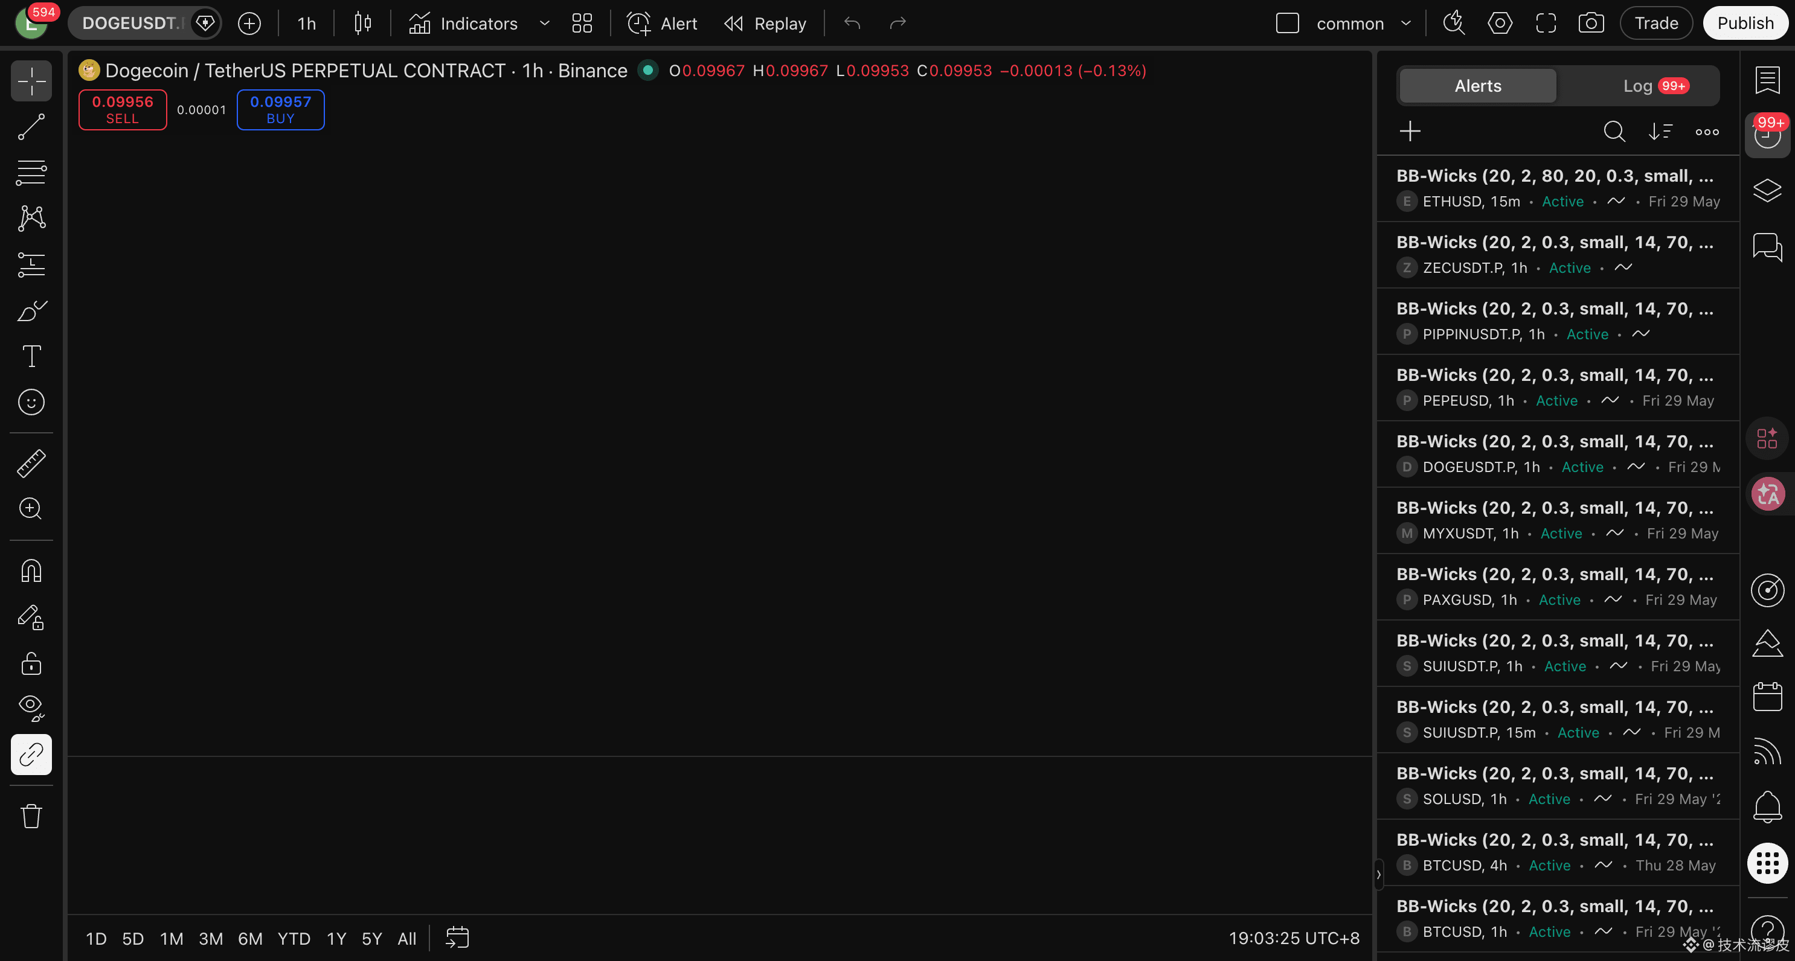Click the Publish button
The image size is (1795, 961).
click(x=1745, y=23)
